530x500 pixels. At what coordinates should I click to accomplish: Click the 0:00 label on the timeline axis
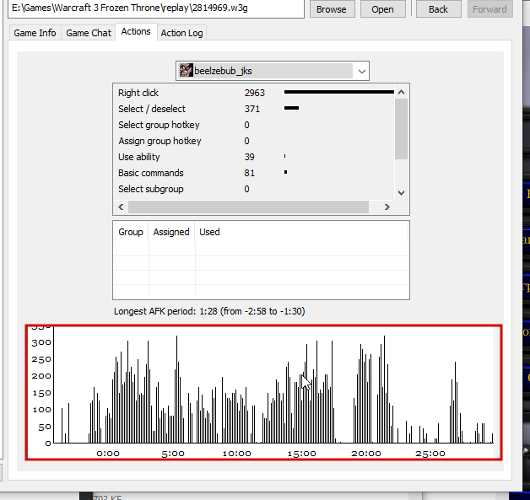tap(108, 454)
